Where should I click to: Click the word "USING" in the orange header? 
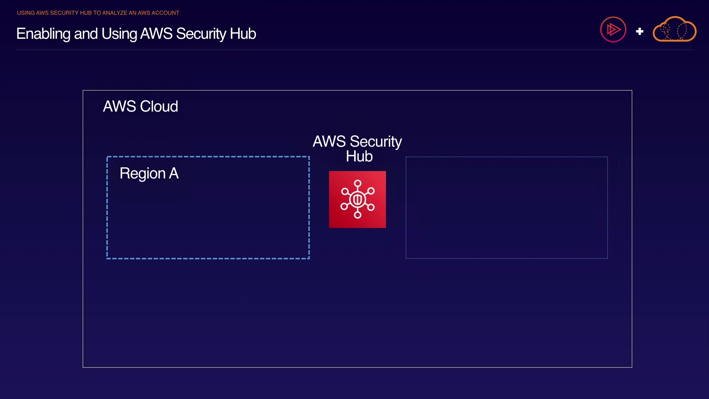tap(26, 13)
